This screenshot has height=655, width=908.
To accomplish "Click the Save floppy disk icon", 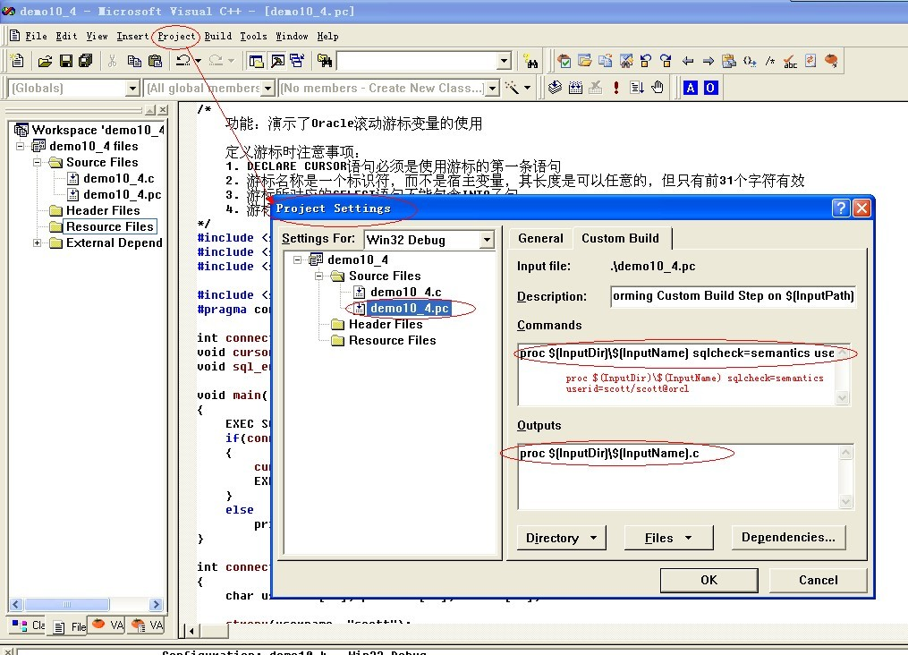I will tap(66, 60).
